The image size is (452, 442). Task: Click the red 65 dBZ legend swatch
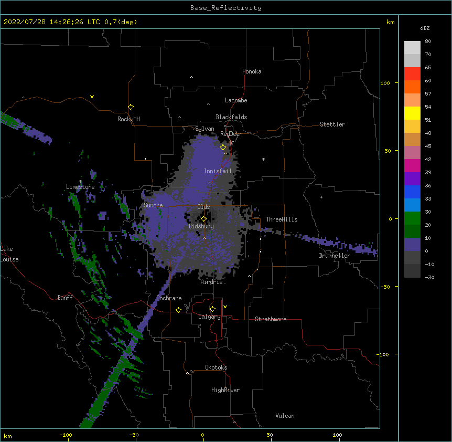pyautogui.click(x=412, y=73)
